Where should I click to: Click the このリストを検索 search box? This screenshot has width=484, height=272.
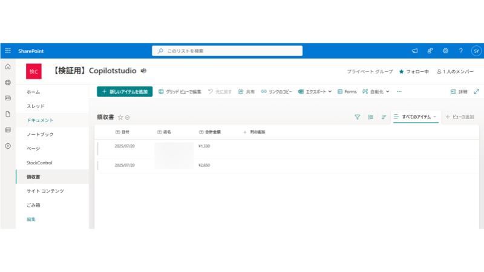pos(242,51)
